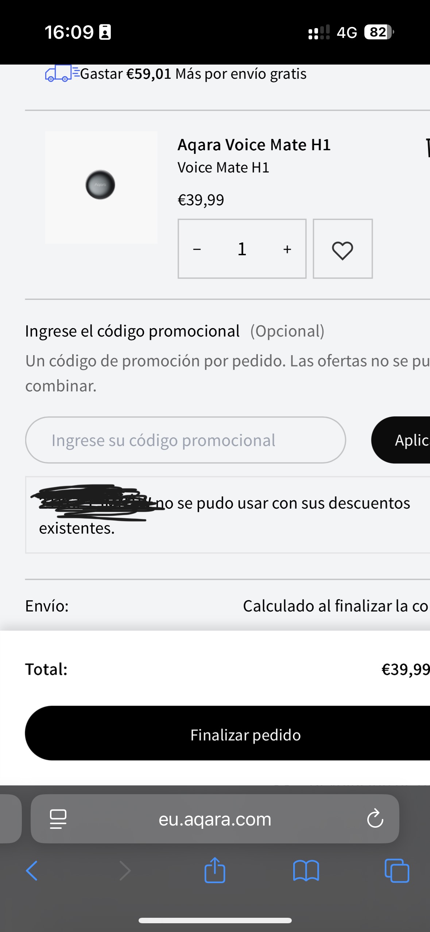
Task: Increase quantity with the plus button
Action: [287, 249]
